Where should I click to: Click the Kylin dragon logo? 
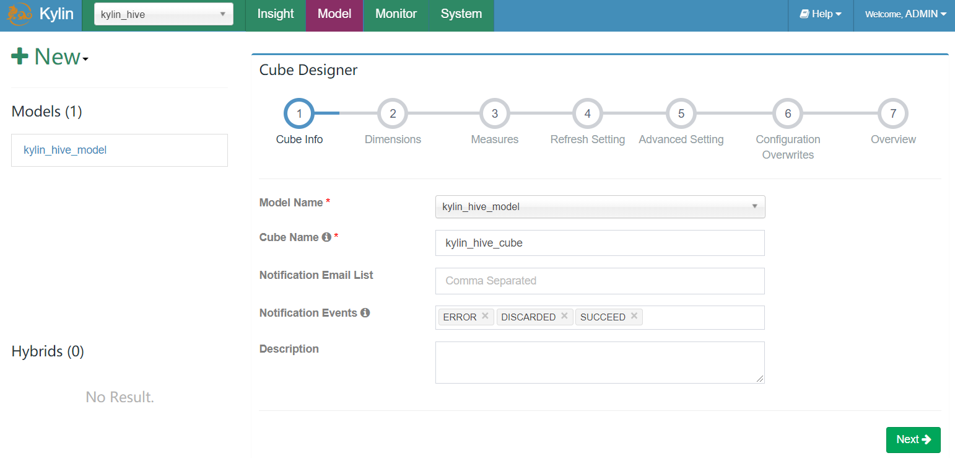pyautogui.click(x=19, y=14)
